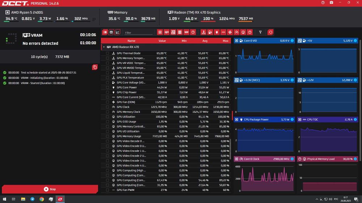Open Core 0 VID graph info
The image size is (362, 203).
point(292,41)
